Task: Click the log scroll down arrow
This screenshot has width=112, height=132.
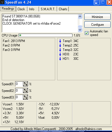Action: pos(80,30)
